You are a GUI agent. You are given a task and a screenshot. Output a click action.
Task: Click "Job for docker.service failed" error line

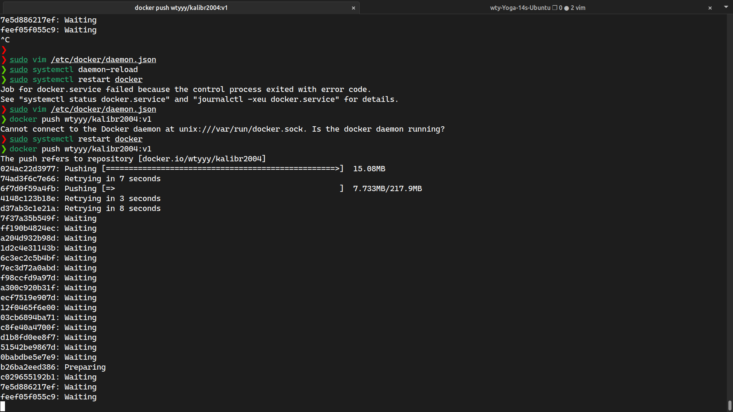point(186,89)
